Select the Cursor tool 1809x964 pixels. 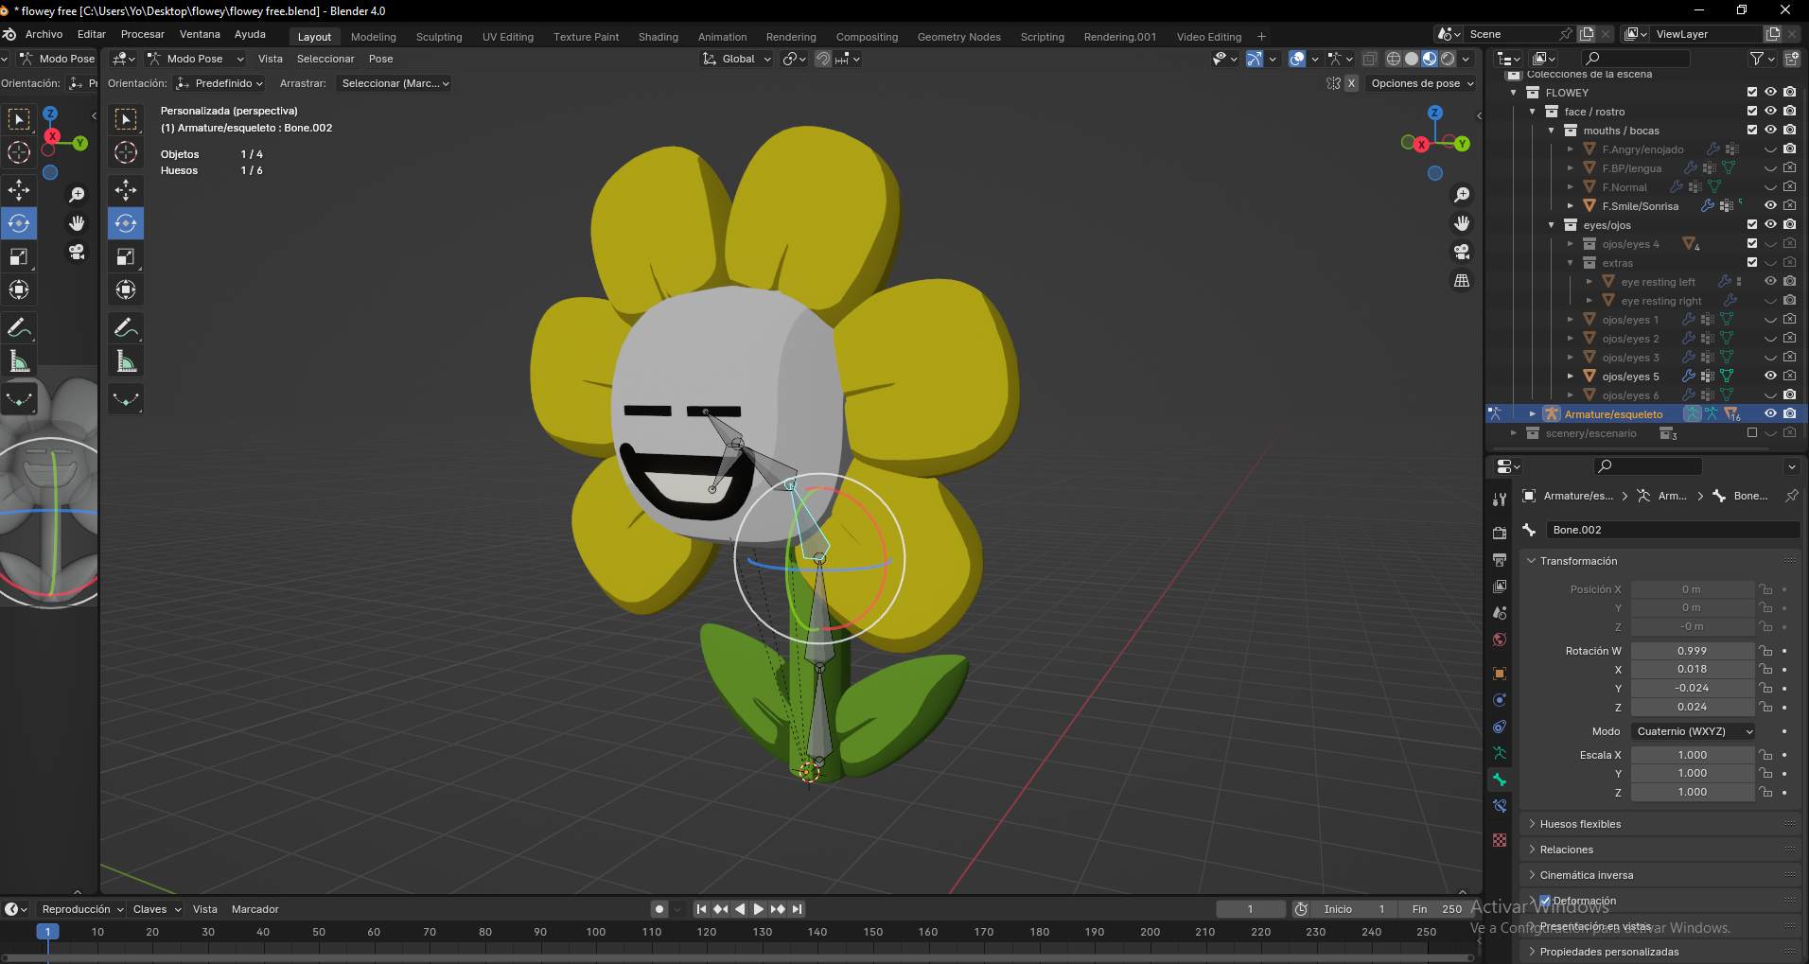(19, 151)
